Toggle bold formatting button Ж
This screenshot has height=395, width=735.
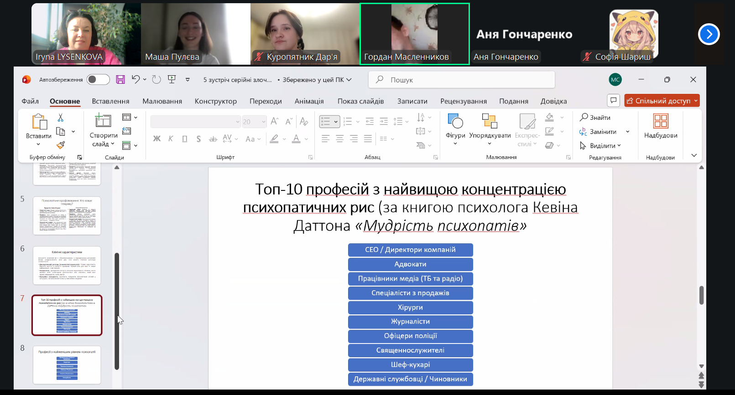point(156,139)
